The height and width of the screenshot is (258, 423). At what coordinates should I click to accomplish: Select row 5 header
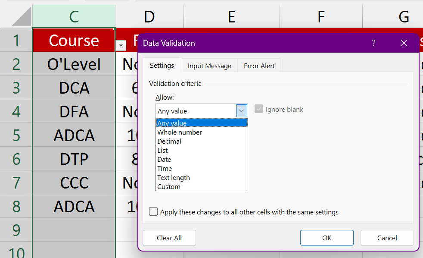coord(16,135)
